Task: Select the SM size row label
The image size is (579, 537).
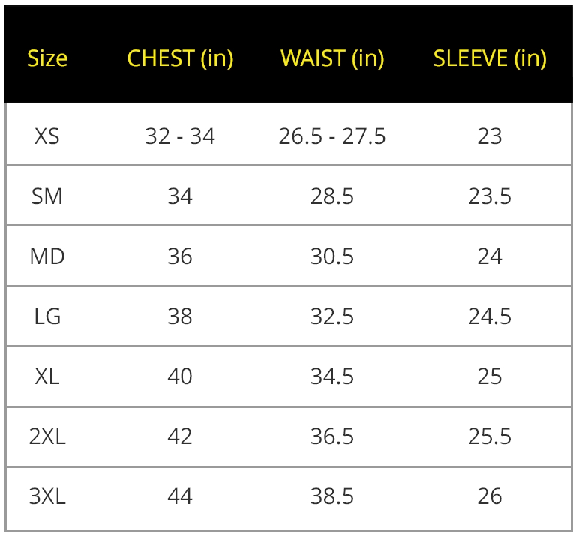Action: pyautogui.click(x=47, y=196)
